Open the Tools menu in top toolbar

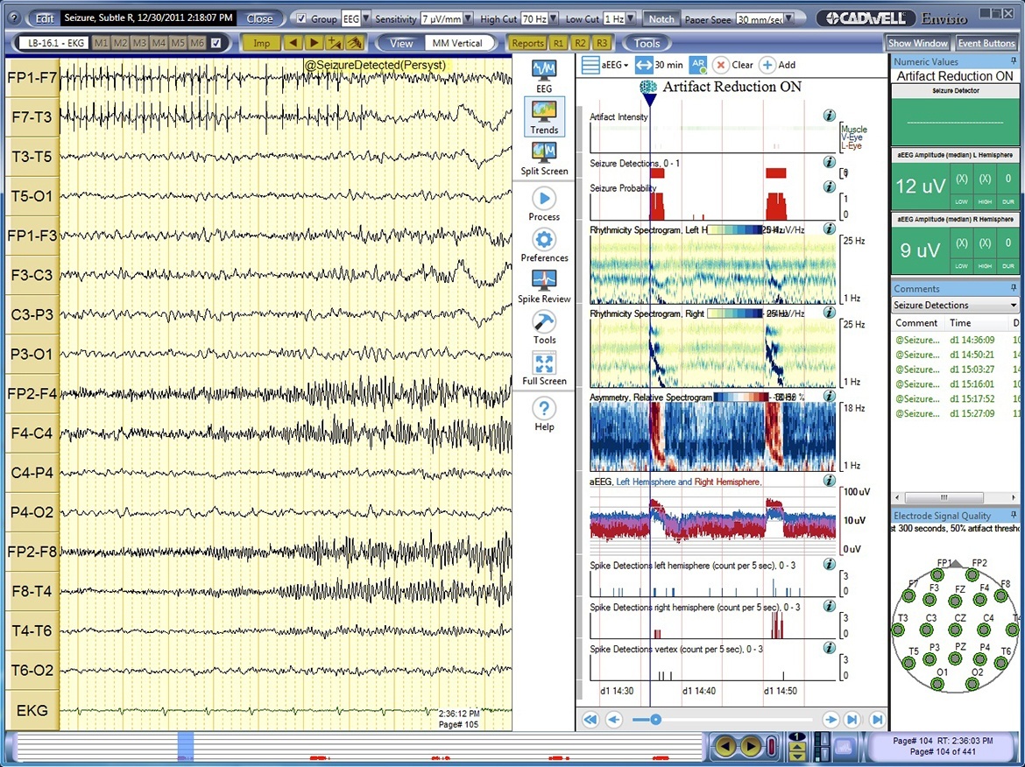[x=647, y=43]
